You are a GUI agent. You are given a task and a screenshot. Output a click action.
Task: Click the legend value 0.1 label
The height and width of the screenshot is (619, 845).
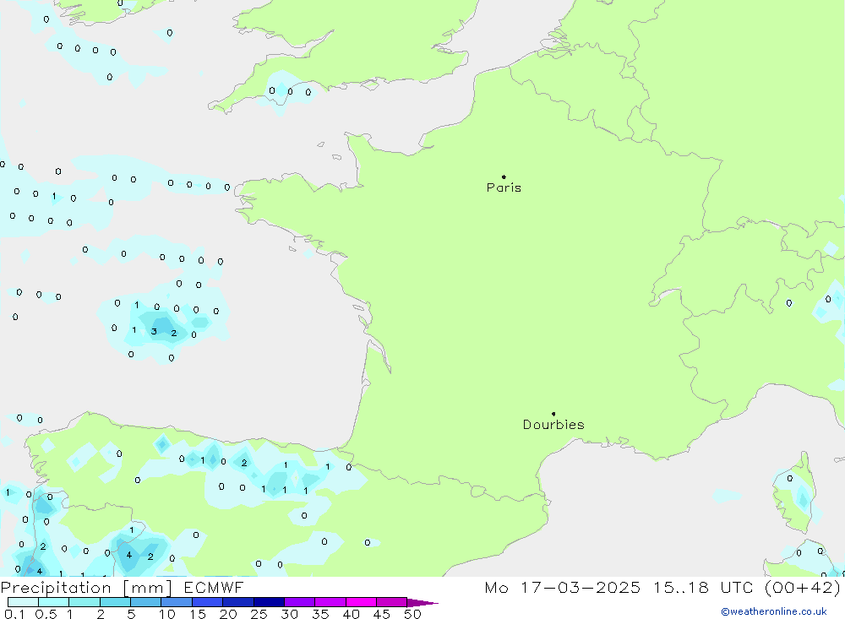coord(14,614)
